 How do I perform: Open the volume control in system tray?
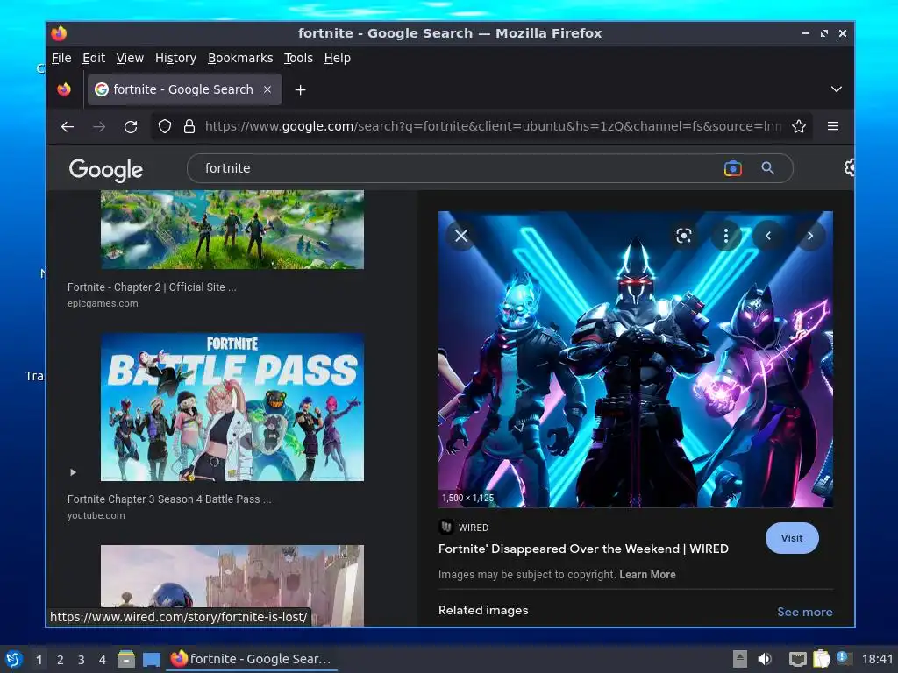(765, 659)
